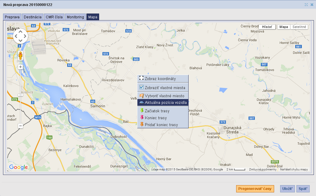The width and height of the screenshot is (316, 196).
Task: Switch to the Monitoring tab
Action: (75, 17)
